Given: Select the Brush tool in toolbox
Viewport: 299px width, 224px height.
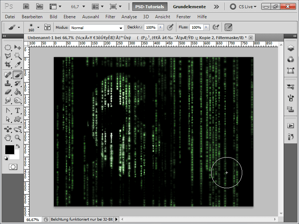Looking at the screenshot, I should pos(18,75).
